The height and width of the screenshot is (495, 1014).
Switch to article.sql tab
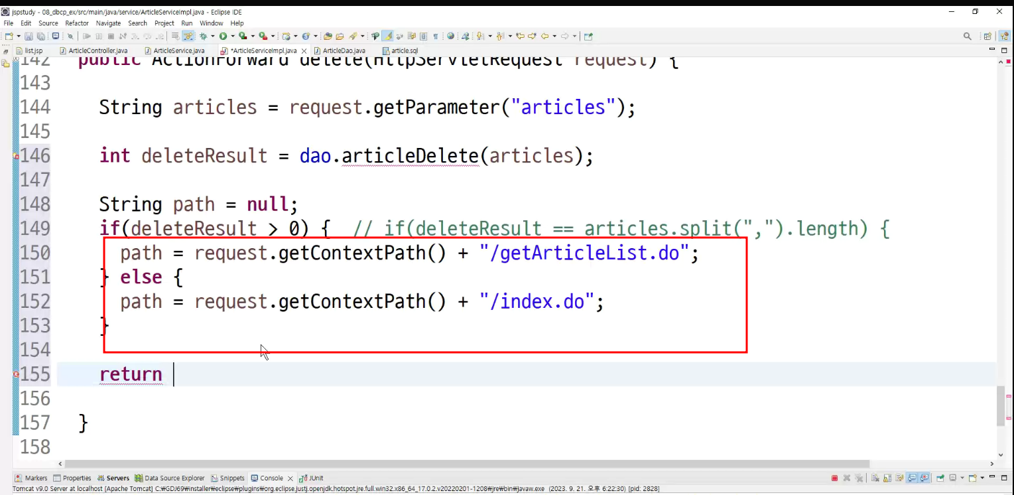point(401,50)
